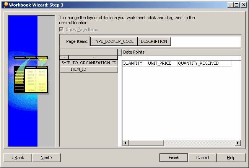Select the DESCRIPTION page item
The width and height of the screenshot is (249, 168).
click(x=154, y=41)
